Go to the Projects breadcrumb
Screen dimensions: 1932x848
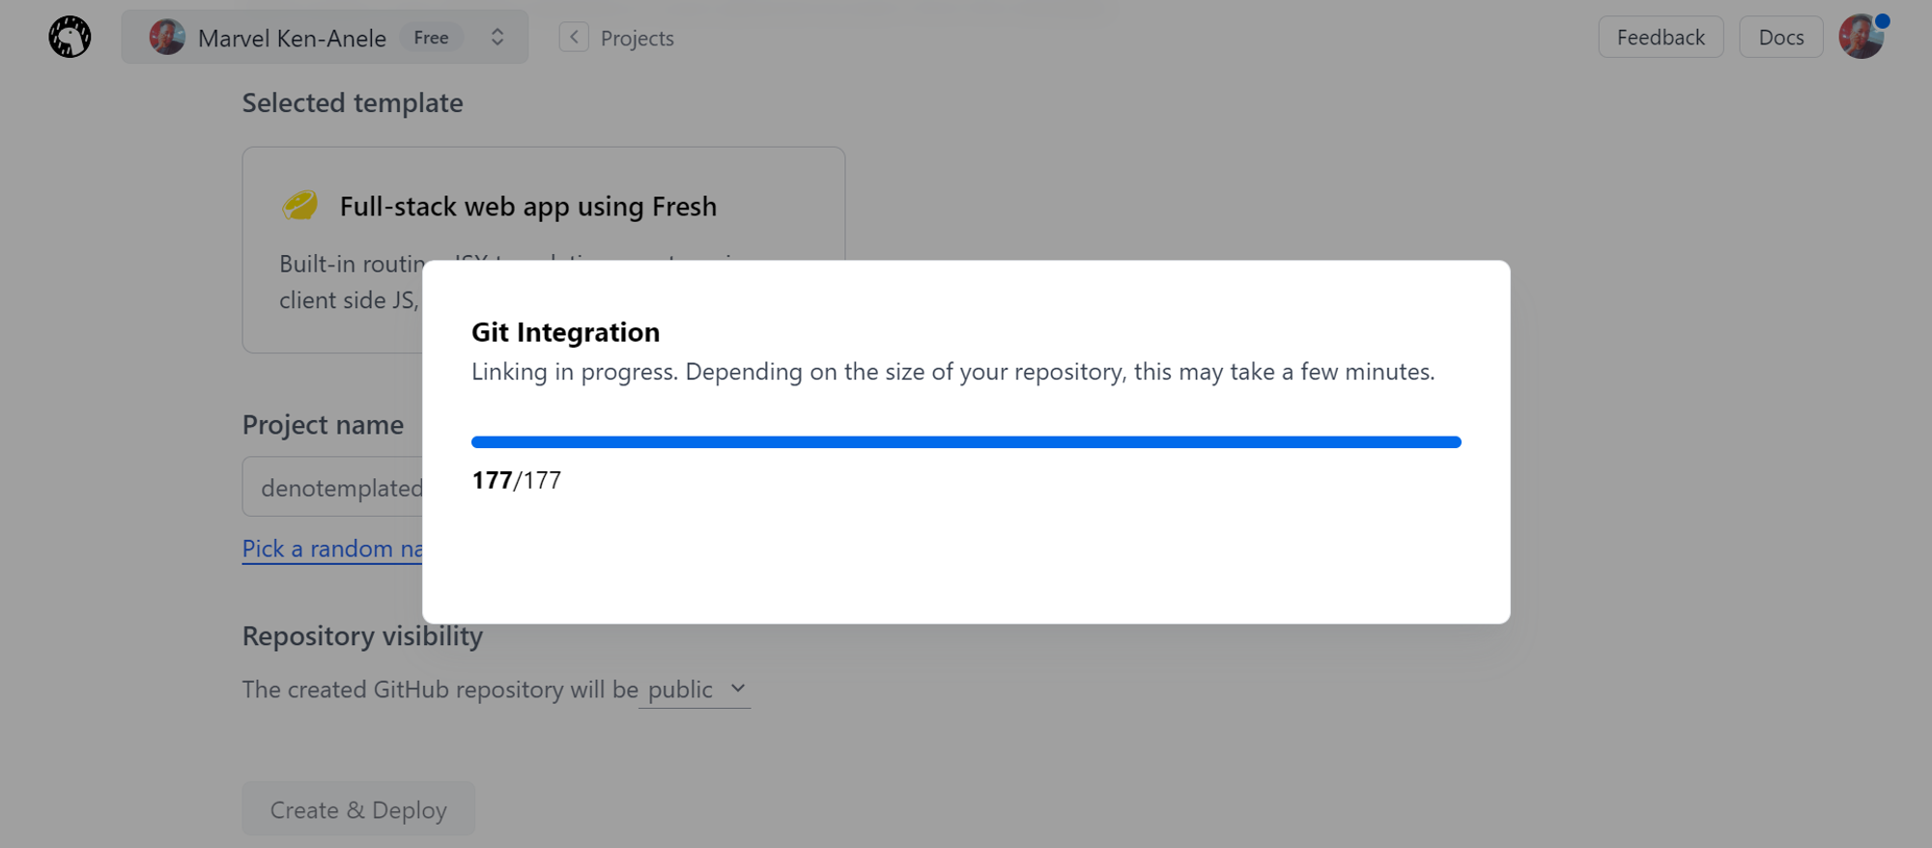(x=637, y=38)
